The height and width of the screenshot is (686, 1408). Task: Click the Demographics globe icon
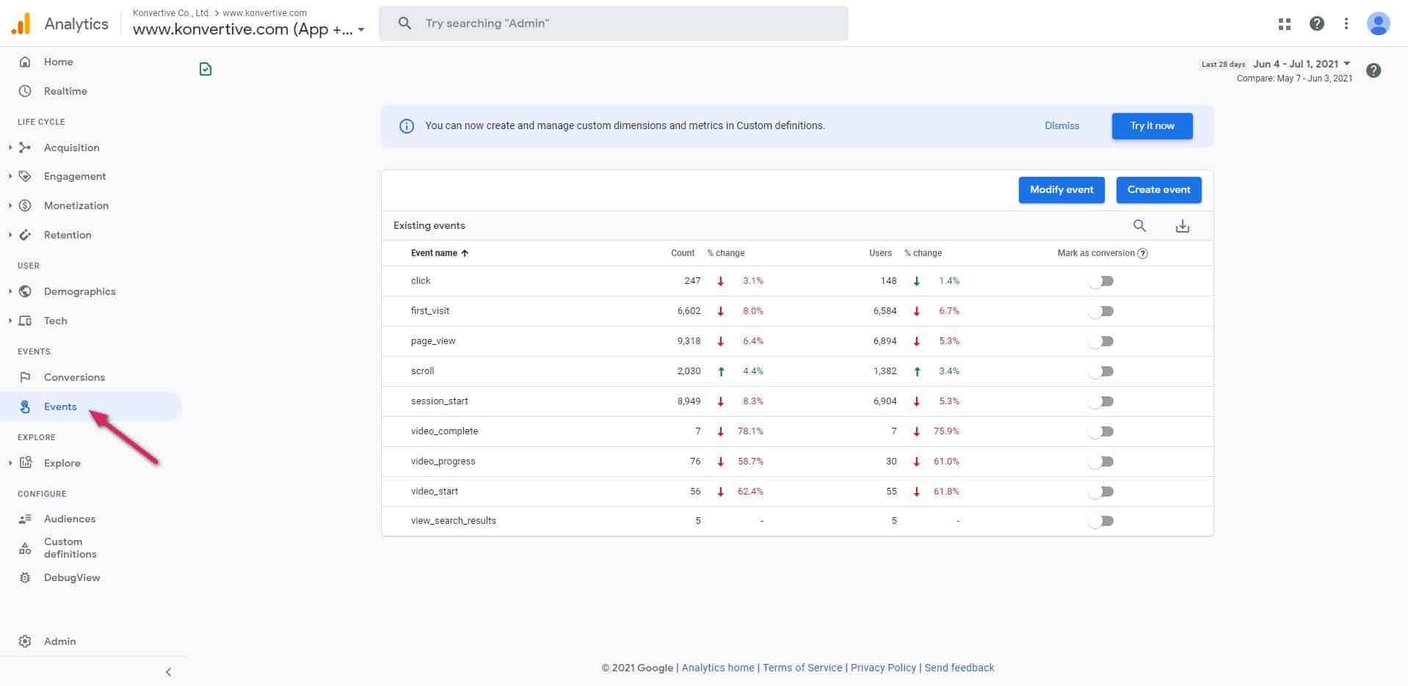pyautogui.click(x=25, y=291)
